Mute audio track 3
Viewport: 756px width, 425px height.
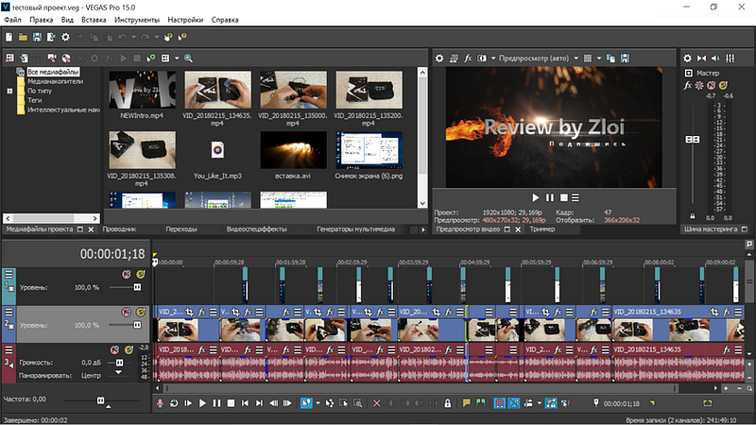coord(114,349)
